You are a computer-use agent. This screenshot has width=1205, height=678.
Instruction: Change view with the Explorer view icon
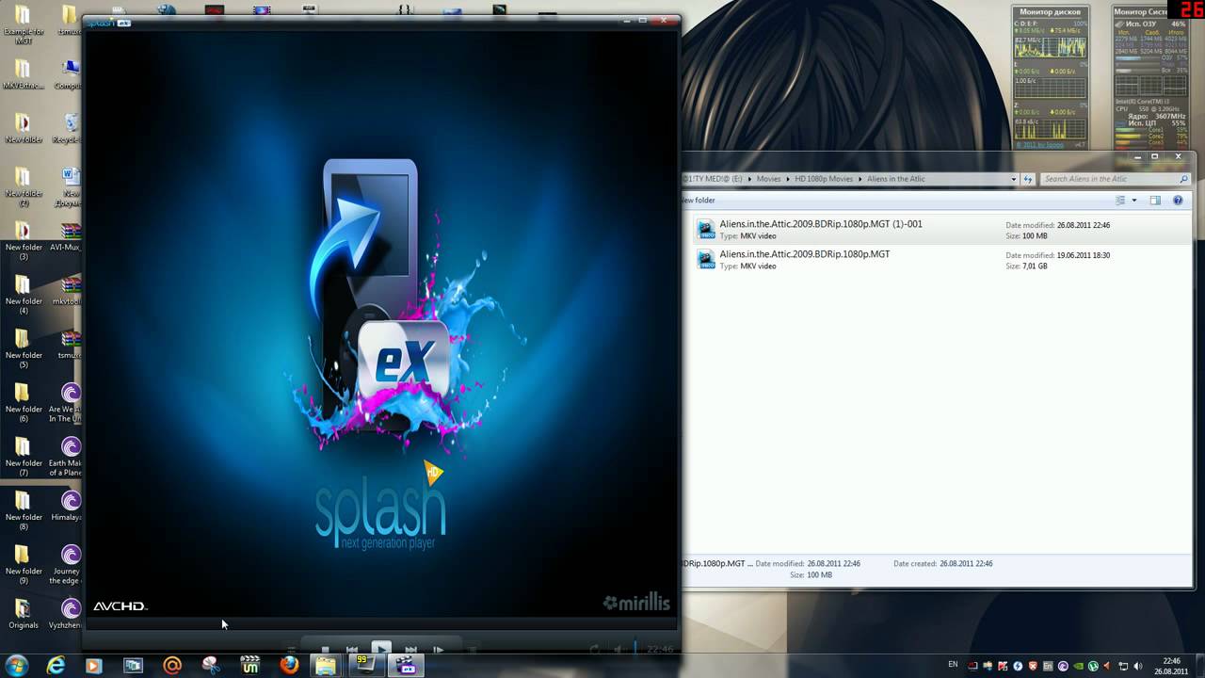[1120, 201]
